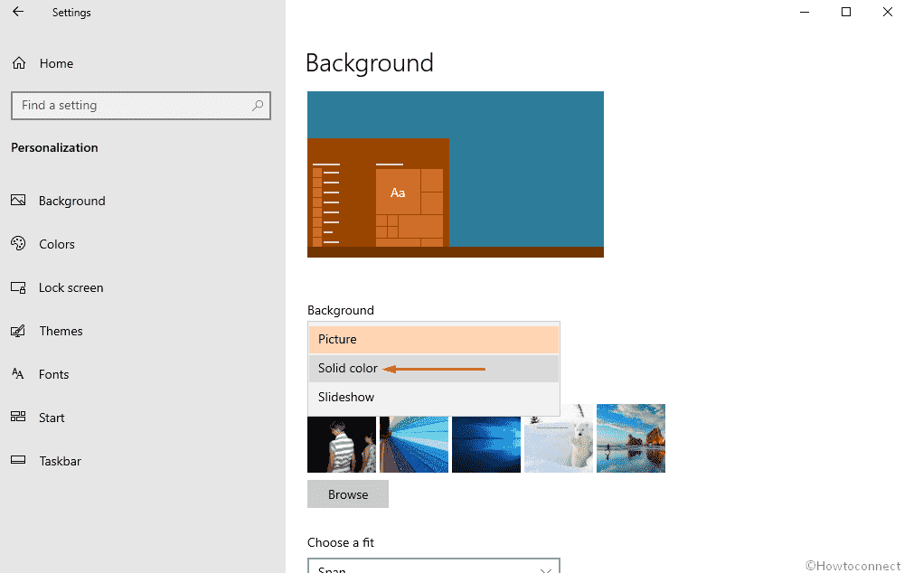This screenshot has width=904, height=573.
Task: Click the Themes brush icon
Action: 18,330
